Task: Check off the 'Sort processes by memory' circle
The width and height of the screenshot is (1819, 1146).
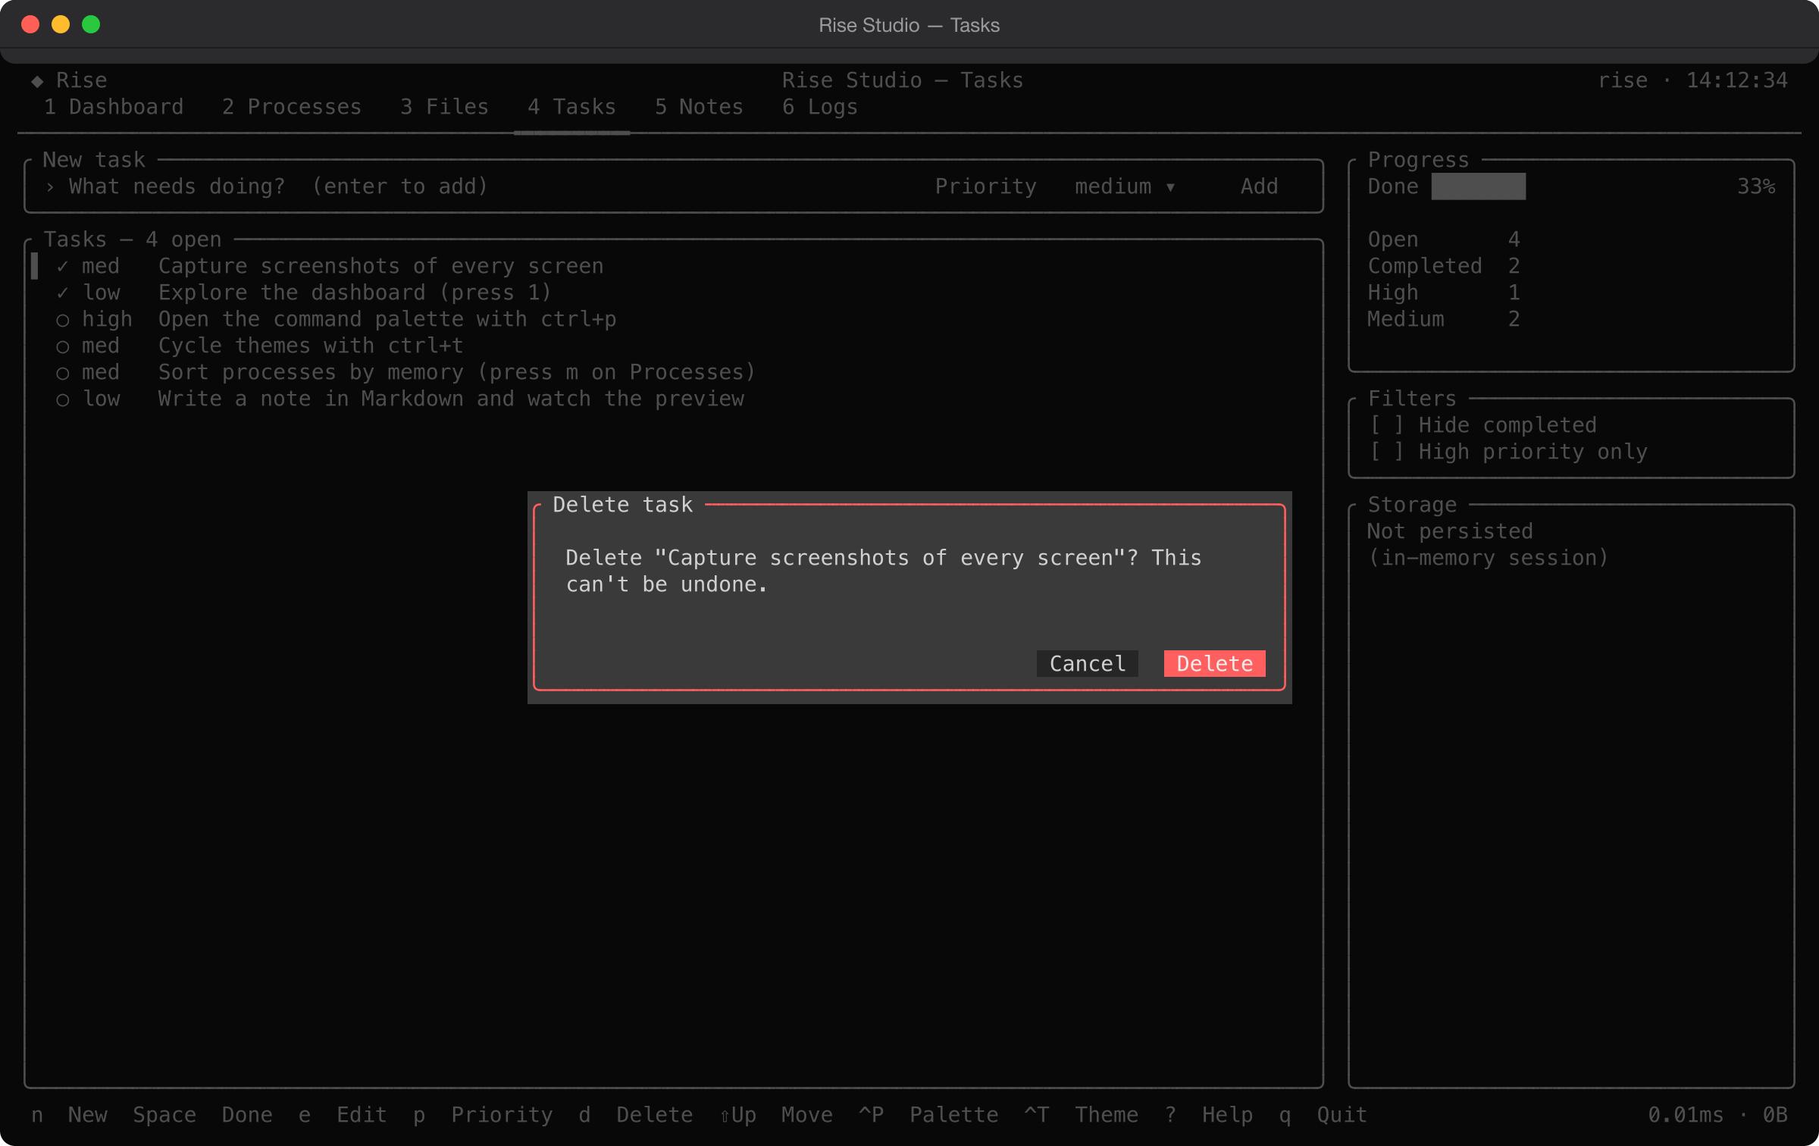Action: tap(63, 372)
